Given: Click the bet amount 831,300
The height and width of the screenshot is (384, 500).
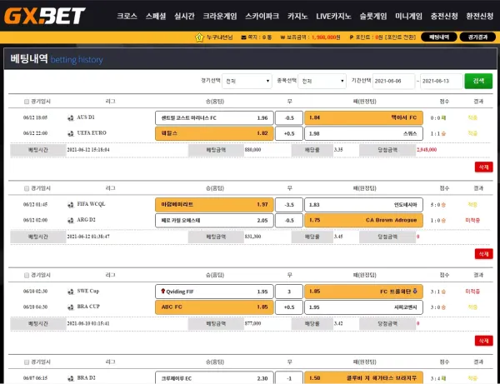Looking at the screenshot, I should tap(252, 237).
